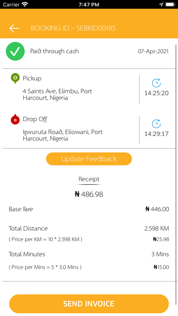Click the pickup time clock icon
Viewport: 178px width, 316px height.
pos(156,83)
